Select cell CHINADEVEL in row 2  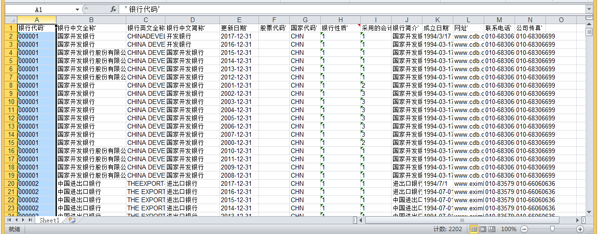(146, 36)
